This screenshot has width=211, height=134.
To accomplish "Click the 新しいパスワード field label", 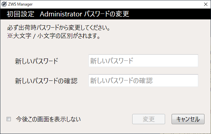I will click(x=36, y=61).
